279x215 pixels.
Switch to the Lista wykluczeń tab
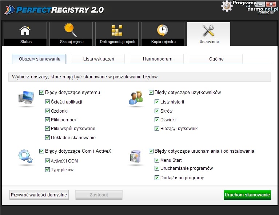tap(98, 59)
